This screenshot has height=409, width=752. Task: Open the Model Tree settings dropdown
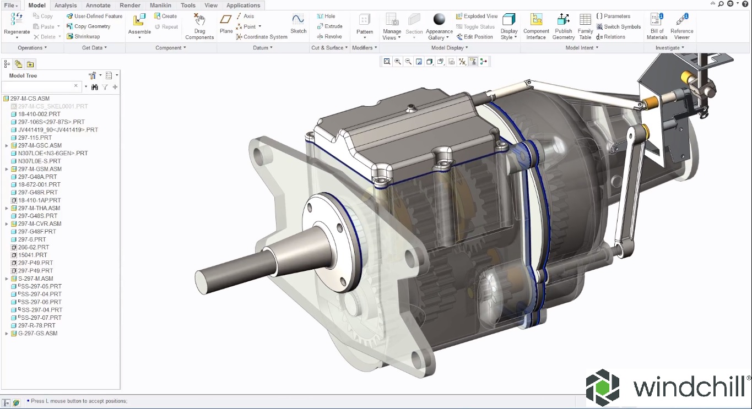coord(95,75)
